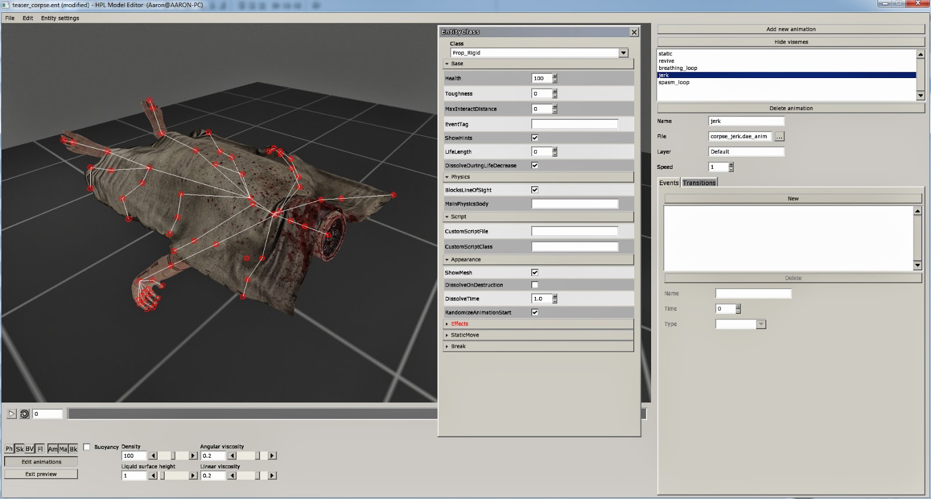Collapse the Physics section

click(538, 177)
